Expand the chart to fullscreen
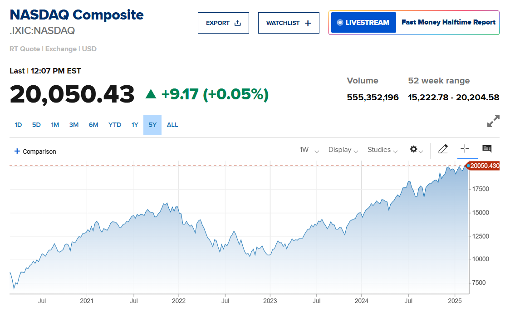Viewport: 505px width, 318px height. click(493, 121)
